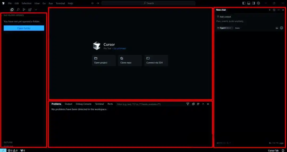
Task: Click the Problems filter funnel icon
Action: tap(188, 104)
